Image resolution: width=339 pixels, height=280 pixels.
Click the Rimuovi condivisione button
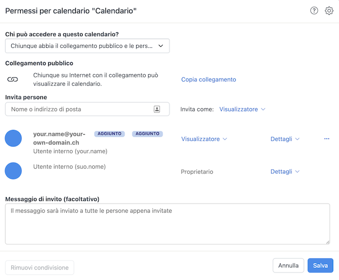point(40,267)
